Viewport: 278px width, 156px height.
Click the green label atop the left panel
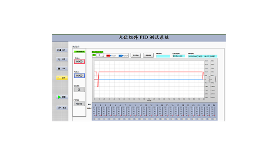[x=79, y=52]
